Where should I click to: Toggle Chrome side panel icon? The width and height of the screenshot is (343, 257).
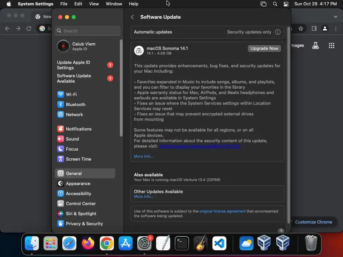[x=314, y=28]
